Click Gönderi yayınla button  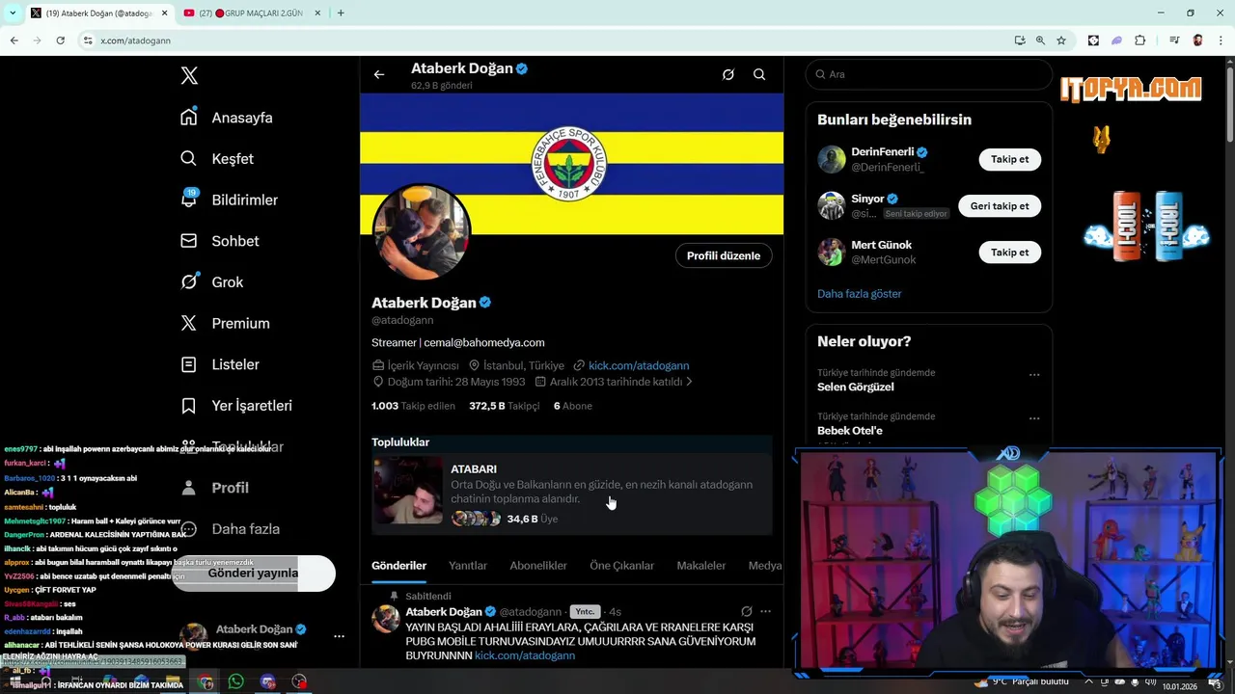[253, 573]
